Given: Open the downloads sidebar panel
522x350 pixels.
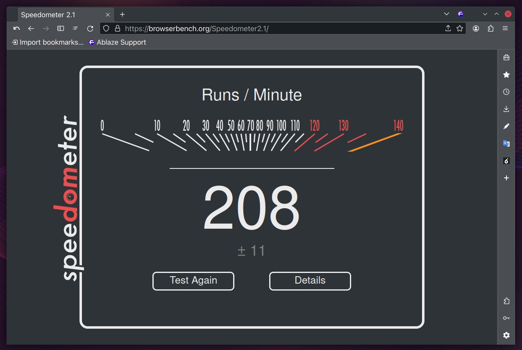Looking at the screenshot, I should click(x=506, y=109).
